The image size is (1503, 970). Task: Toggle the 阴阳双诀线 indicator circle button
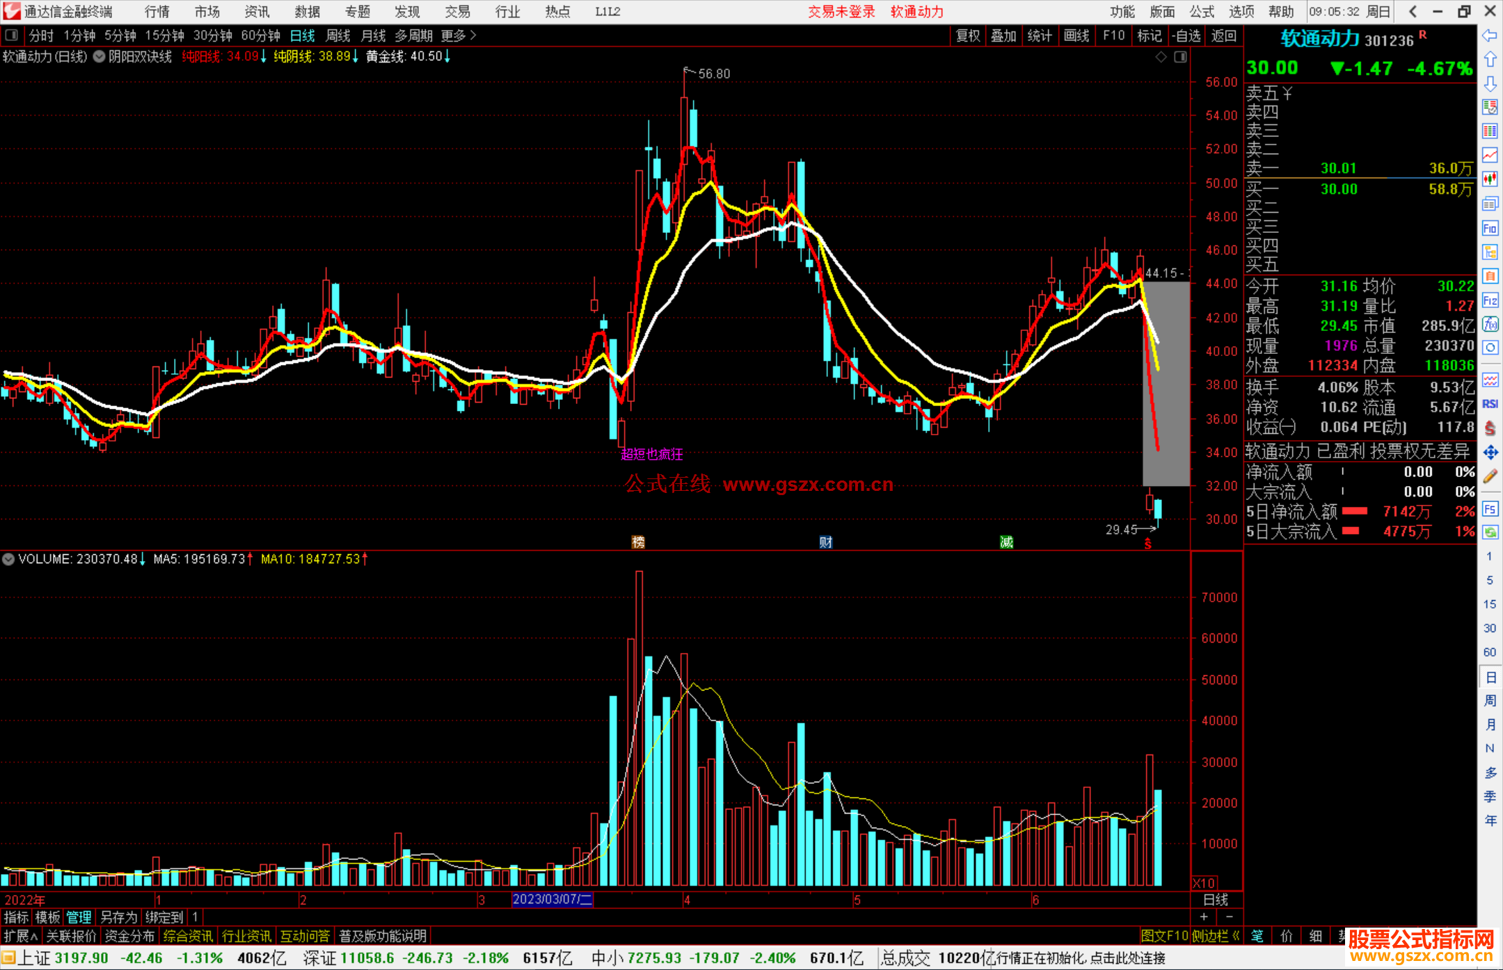click(100, 57)
